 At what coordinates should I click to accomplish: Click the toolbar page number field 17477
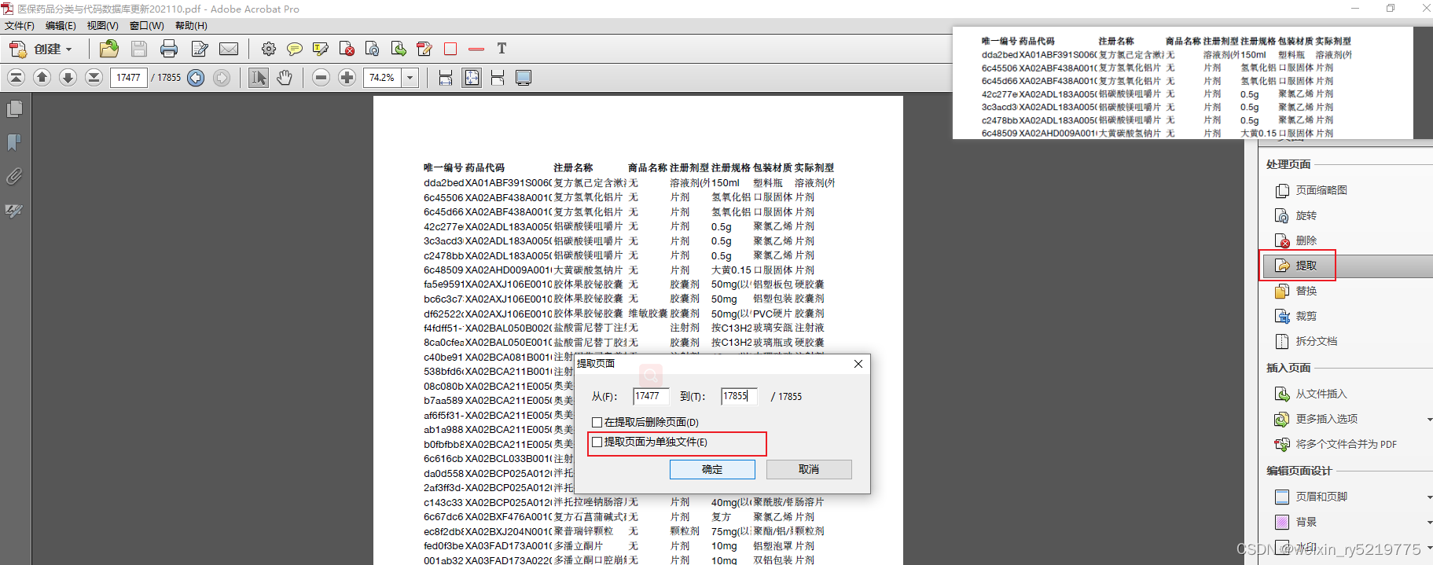pos(129,77)
